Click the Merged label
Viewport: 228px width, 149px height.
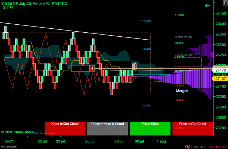point(182,91)
